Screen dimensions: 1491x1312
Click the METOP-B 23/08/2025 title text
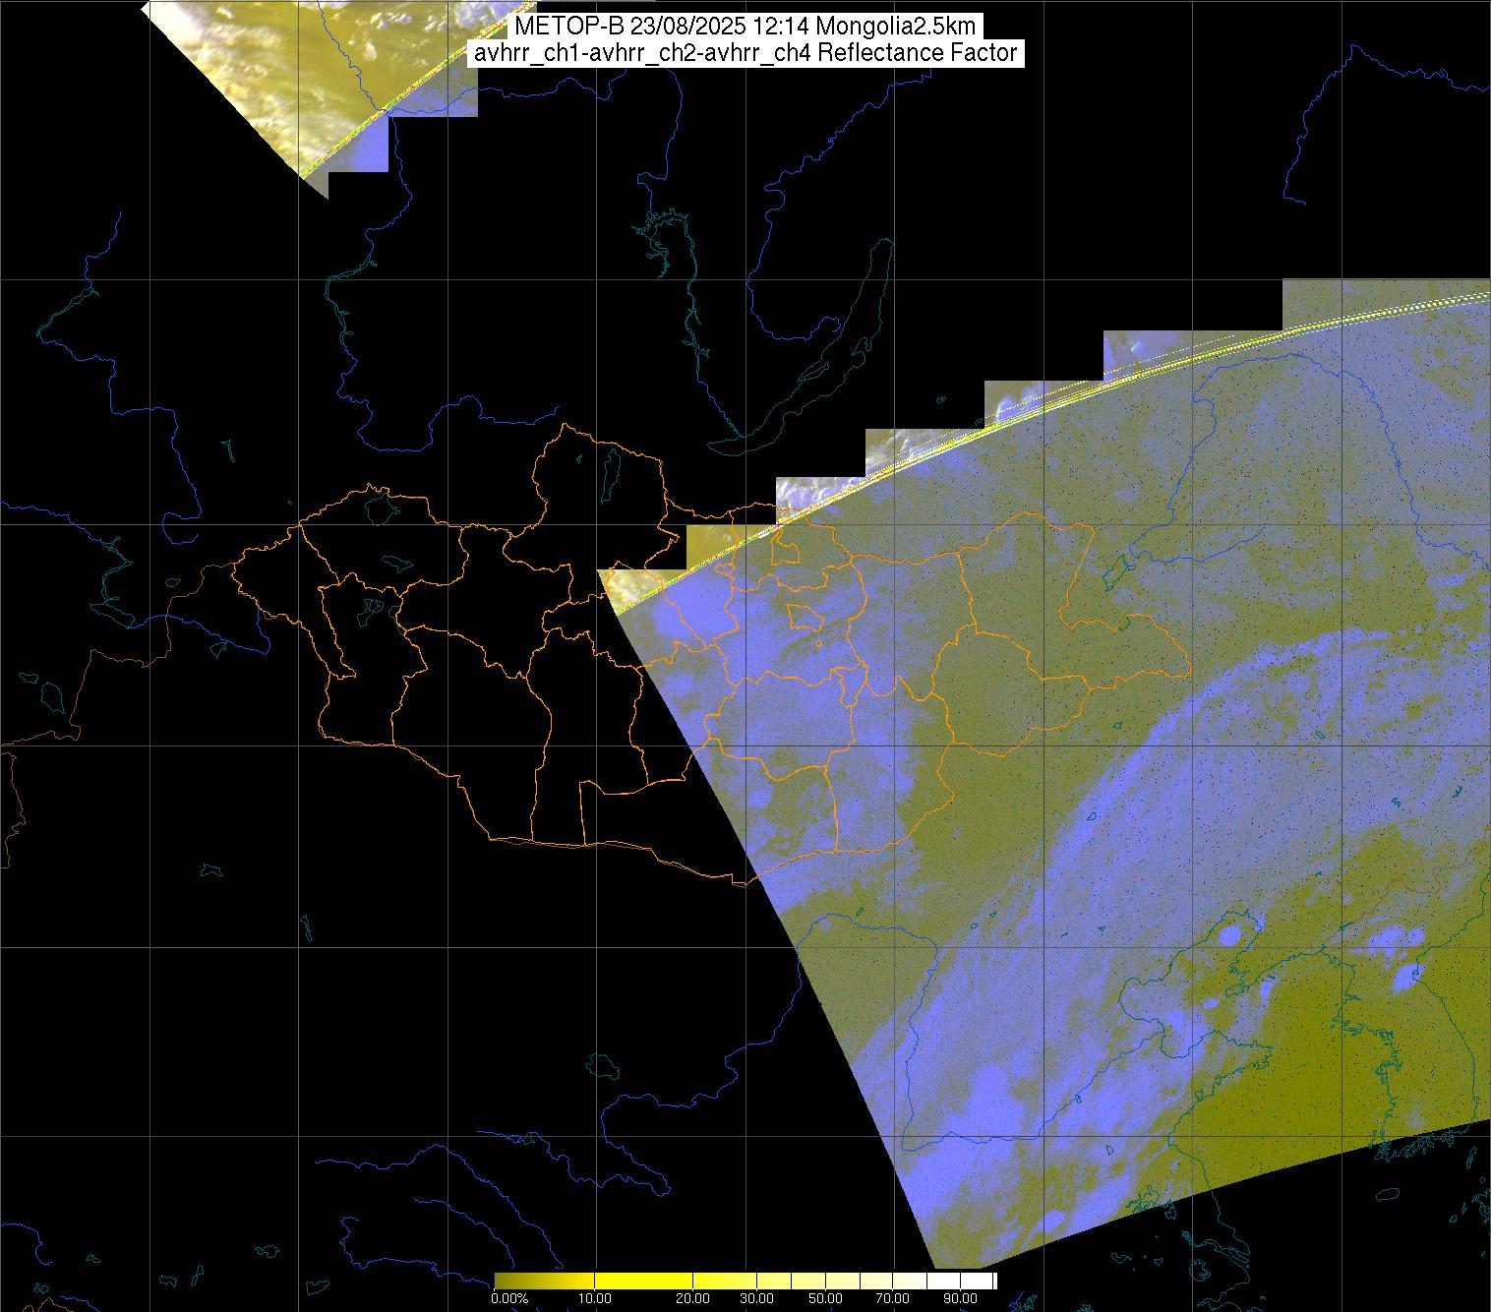coord(745,27)
